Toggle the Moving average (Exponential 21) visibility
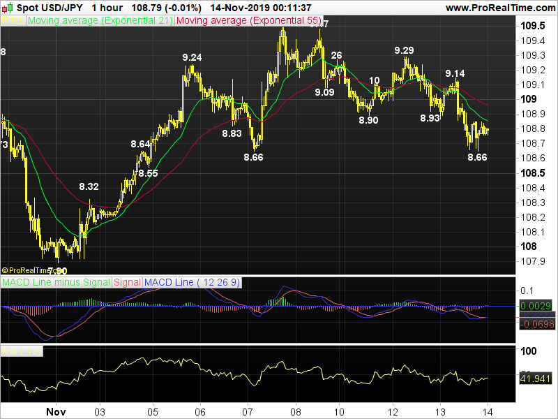 (100, 20)
